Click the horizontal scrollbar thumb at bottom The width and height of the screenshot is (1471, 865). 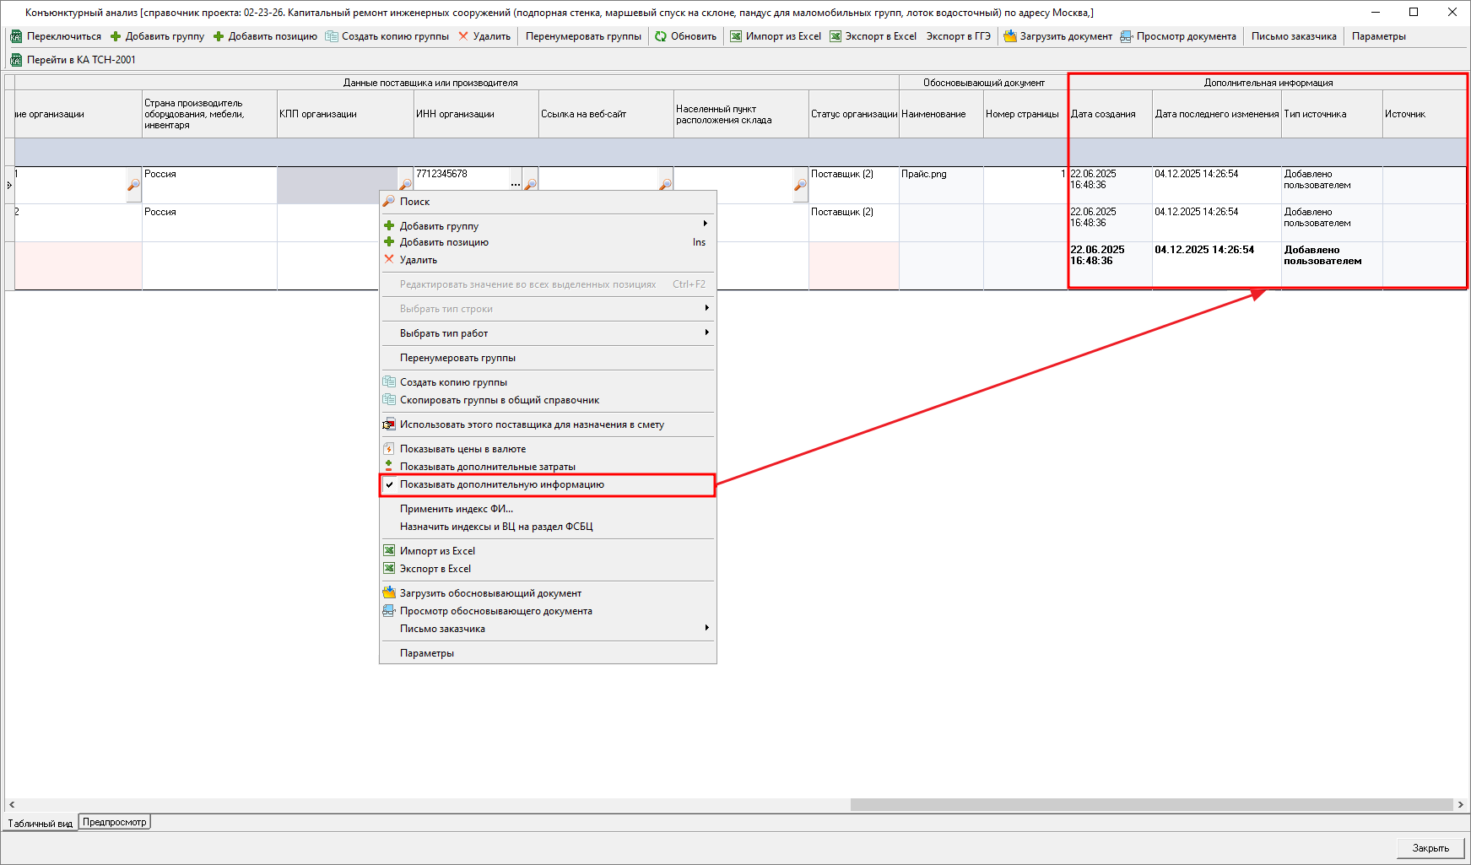1150,804
